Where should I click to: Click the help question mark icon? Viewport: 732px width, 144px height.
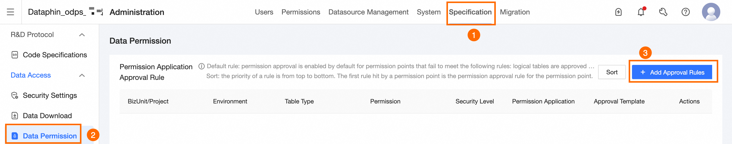point(685,12)
